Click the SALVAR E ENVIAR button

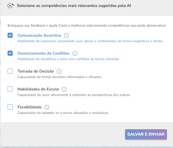point(146,134)
